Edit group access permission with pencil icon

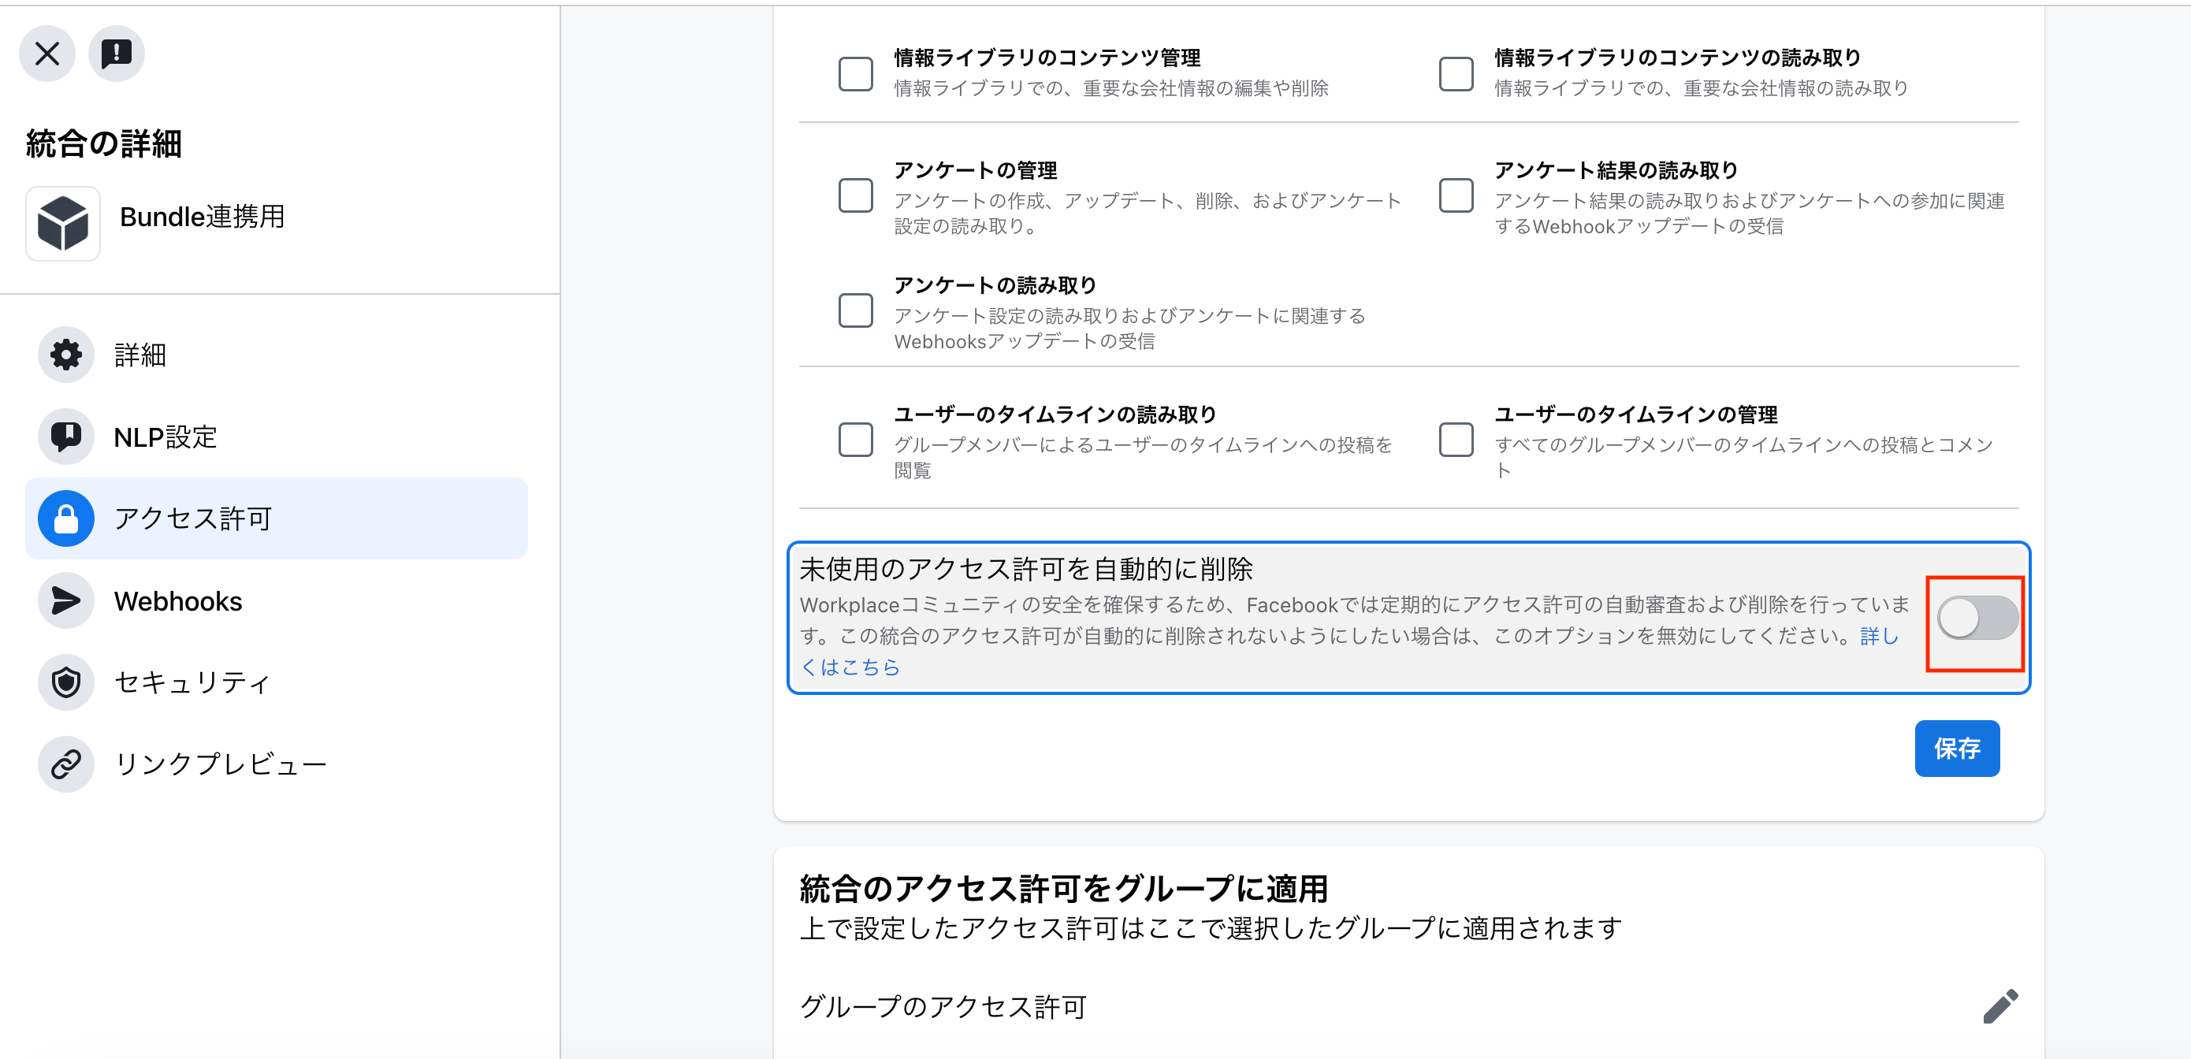(x=1999, y=1006)
